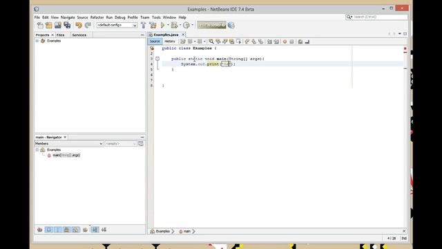The height and width of the screenshot is (249, 442).
Task: Click the Build Project hammer icon
Action: 143,25
